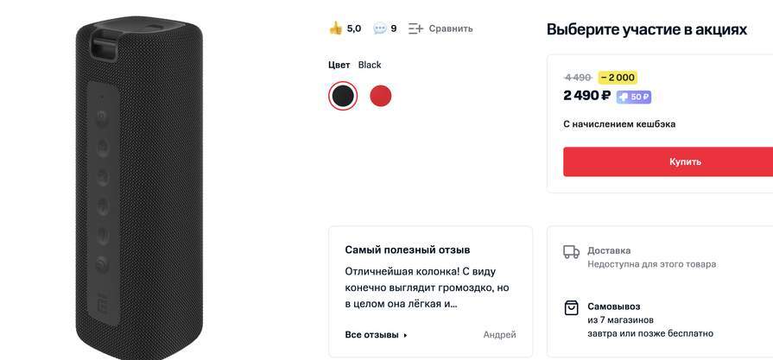Click the Доставка delivery option
The width and height of the screenshot is (773, 360).
[609, 250]
